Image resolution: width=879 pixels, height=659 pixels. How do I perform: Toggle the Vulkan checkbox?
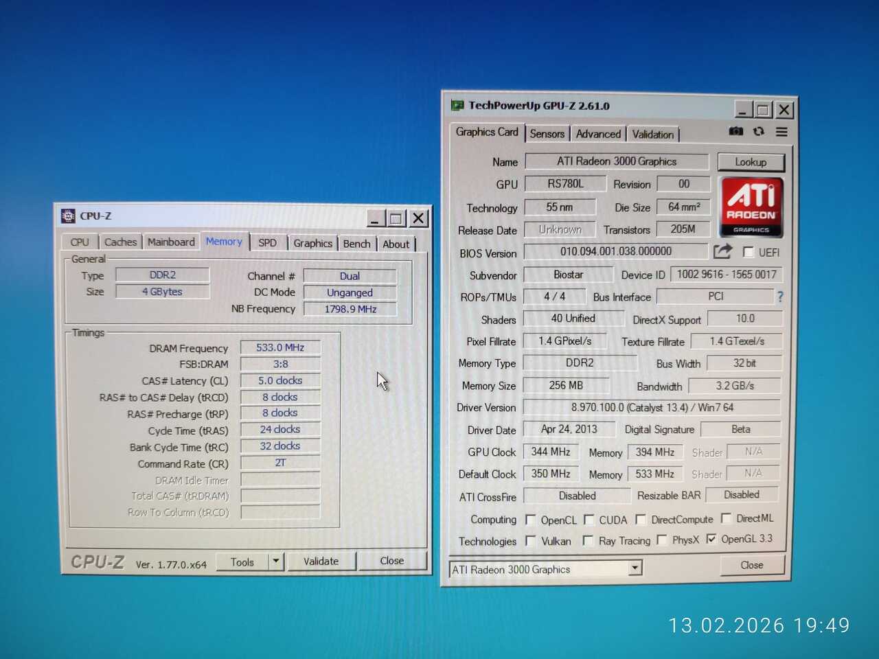coord(530,541)
